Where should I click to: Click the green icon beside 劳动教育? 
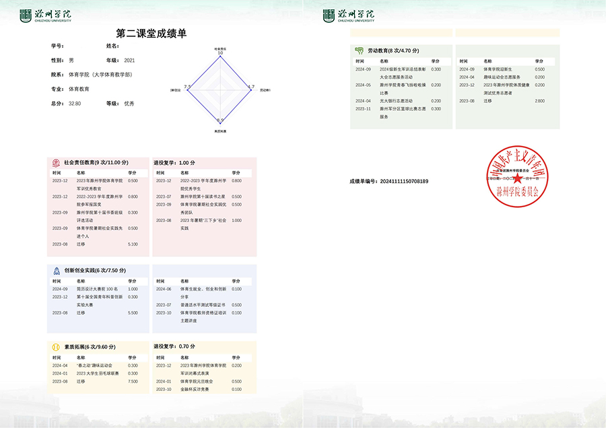tap(359, 50)
